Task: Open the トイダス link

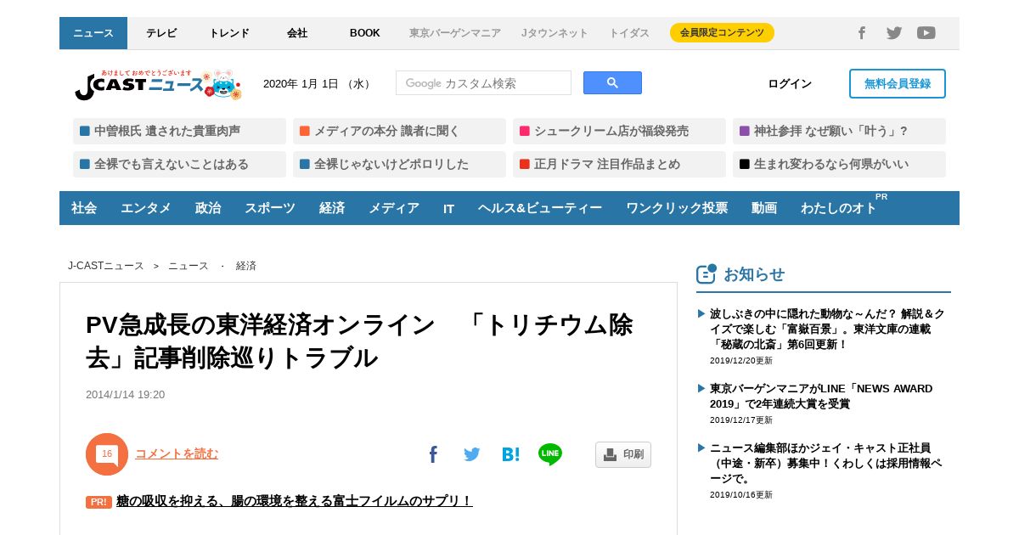Action: pyautogui.click(x=629, y=33)
